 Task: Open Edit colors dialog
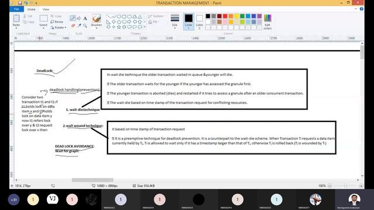coord(268,22)
